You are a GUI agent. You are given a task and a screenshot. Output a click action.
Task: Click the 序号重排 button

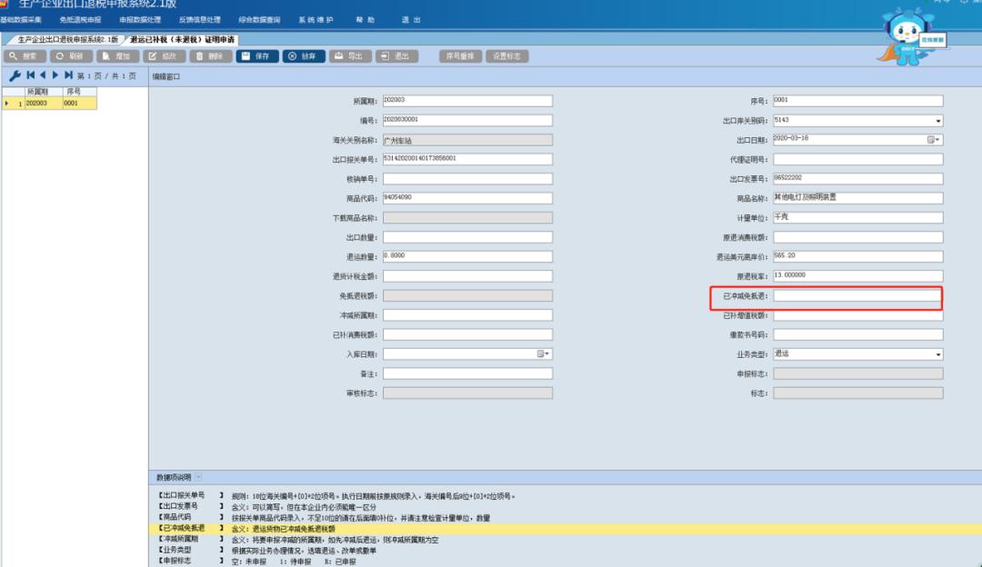click(461, 56)
